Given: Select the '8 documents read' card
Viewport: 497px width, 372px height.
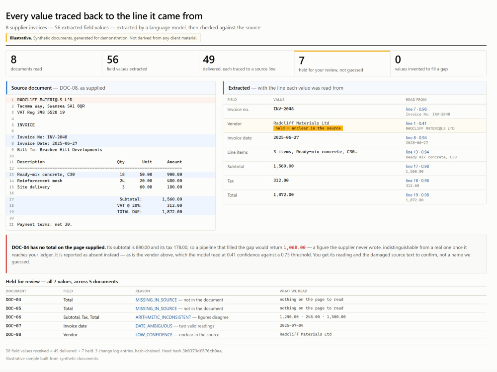Looking at the screenshot, I should pyautogui.click(x=54, y=63).
